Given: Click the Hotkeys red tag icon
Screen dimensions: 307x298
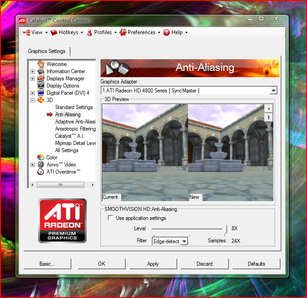Looking at the screenshot, I should tap(54, 32).
